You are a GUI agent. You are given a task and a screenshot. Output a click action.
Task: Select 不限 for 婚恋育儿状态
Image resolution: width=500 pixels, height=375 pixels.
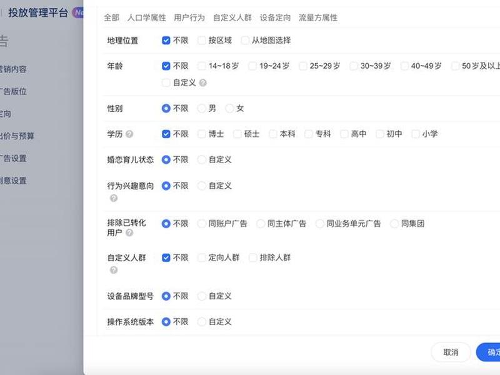pos(166,159)
